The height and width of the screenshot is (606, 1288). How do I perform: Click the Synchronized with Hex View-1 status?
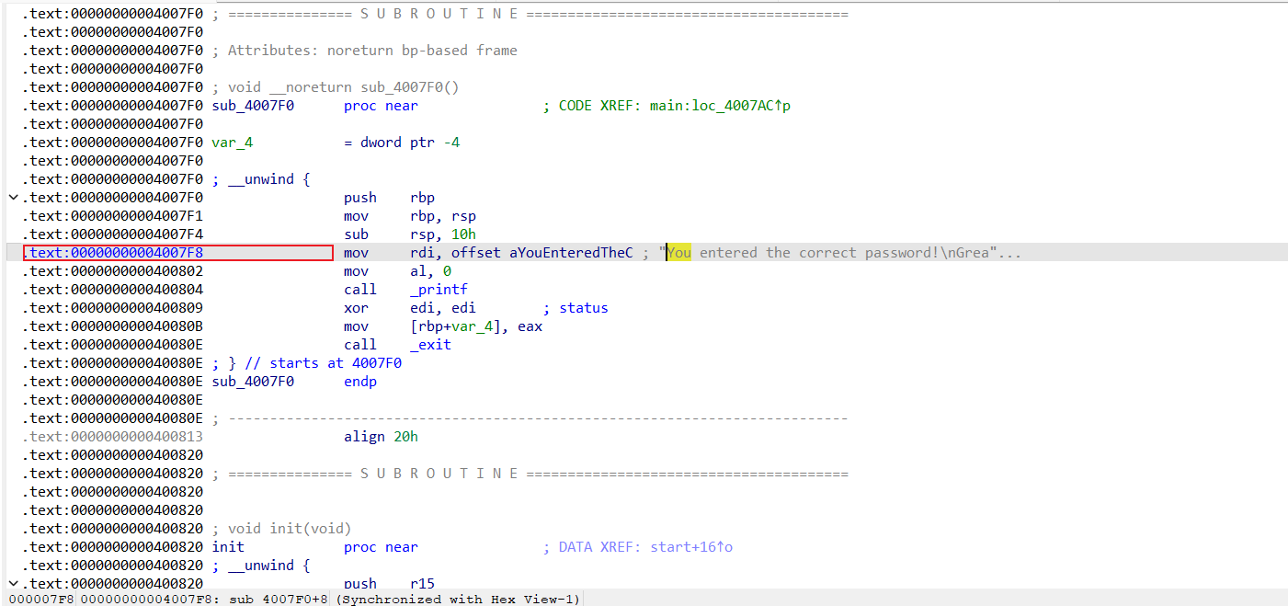(x=458, y=600)
